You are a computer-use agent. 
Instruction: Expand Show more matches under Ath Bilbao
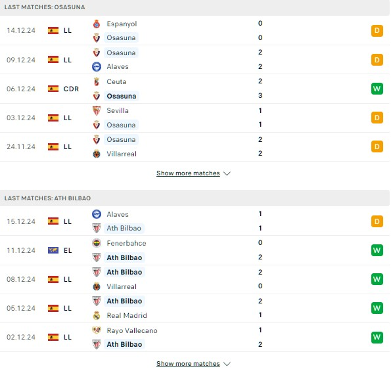pyautogui.click(x=188, y=364)
